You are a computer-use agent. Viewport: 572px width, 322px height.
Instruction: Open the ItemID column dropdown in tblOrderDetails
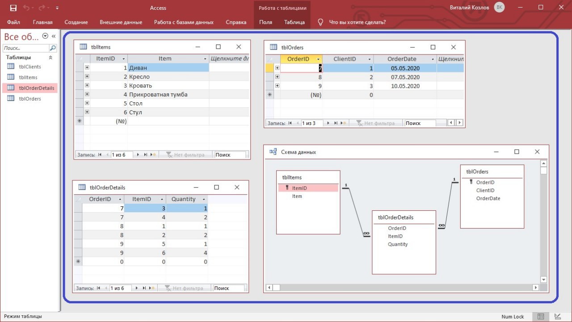161,199
